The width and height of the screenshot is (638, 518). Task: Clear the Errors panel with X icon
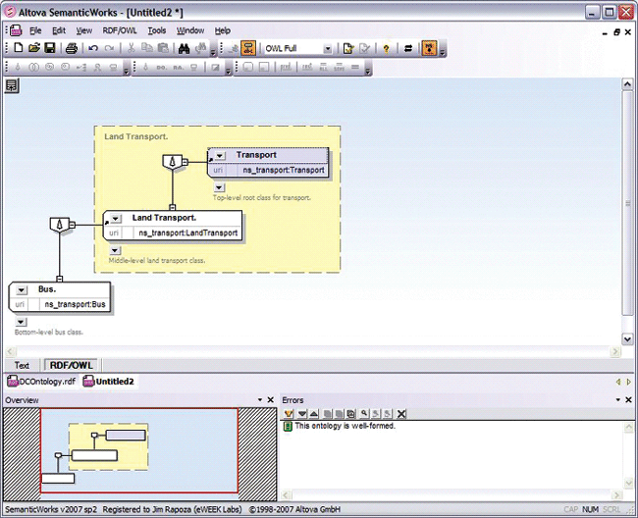[401, 414]
